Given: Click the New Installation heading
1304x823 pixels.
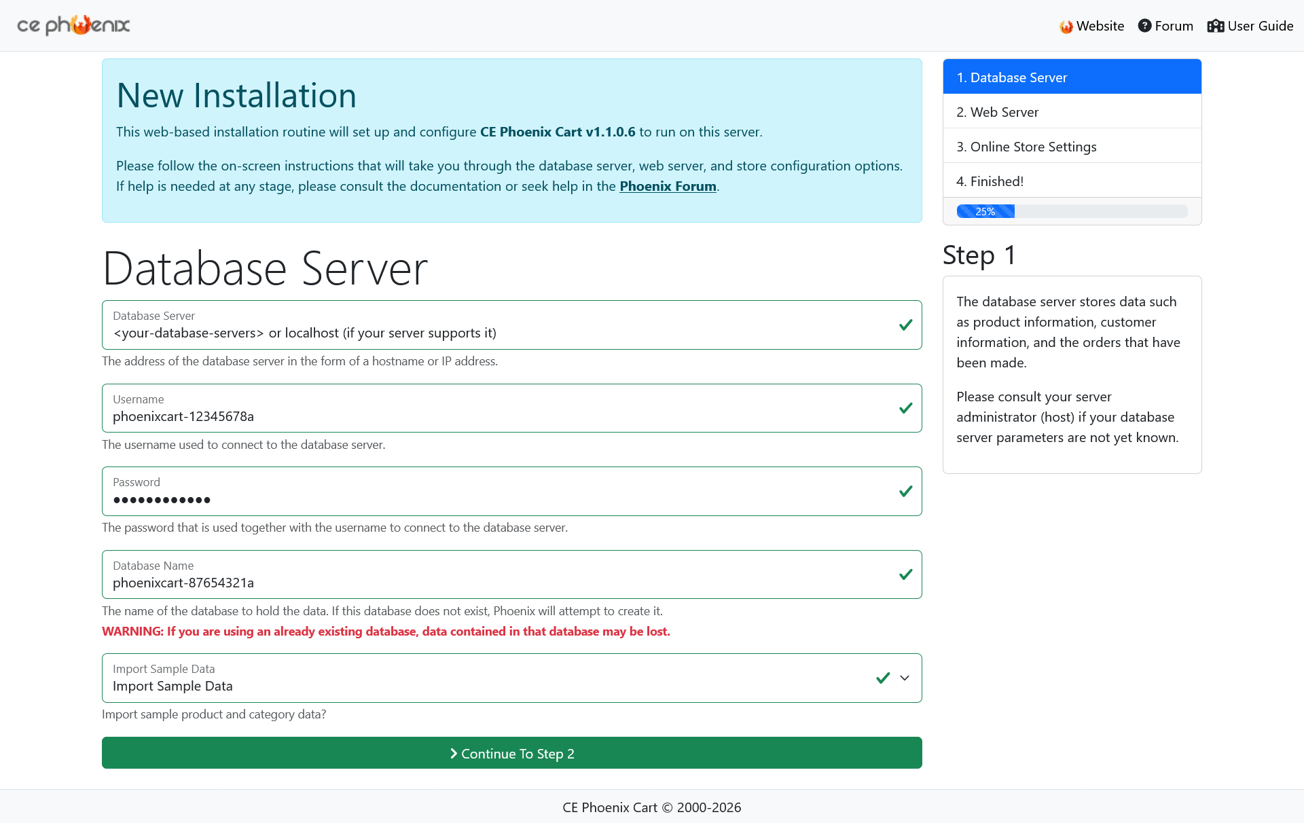Looking at the screenshot, I should (236, 95).
